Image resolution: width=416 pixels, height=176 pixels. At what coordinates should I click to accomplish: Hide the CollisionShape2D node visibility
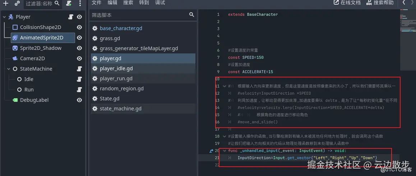pyautogui.click(x=79, y=27)
